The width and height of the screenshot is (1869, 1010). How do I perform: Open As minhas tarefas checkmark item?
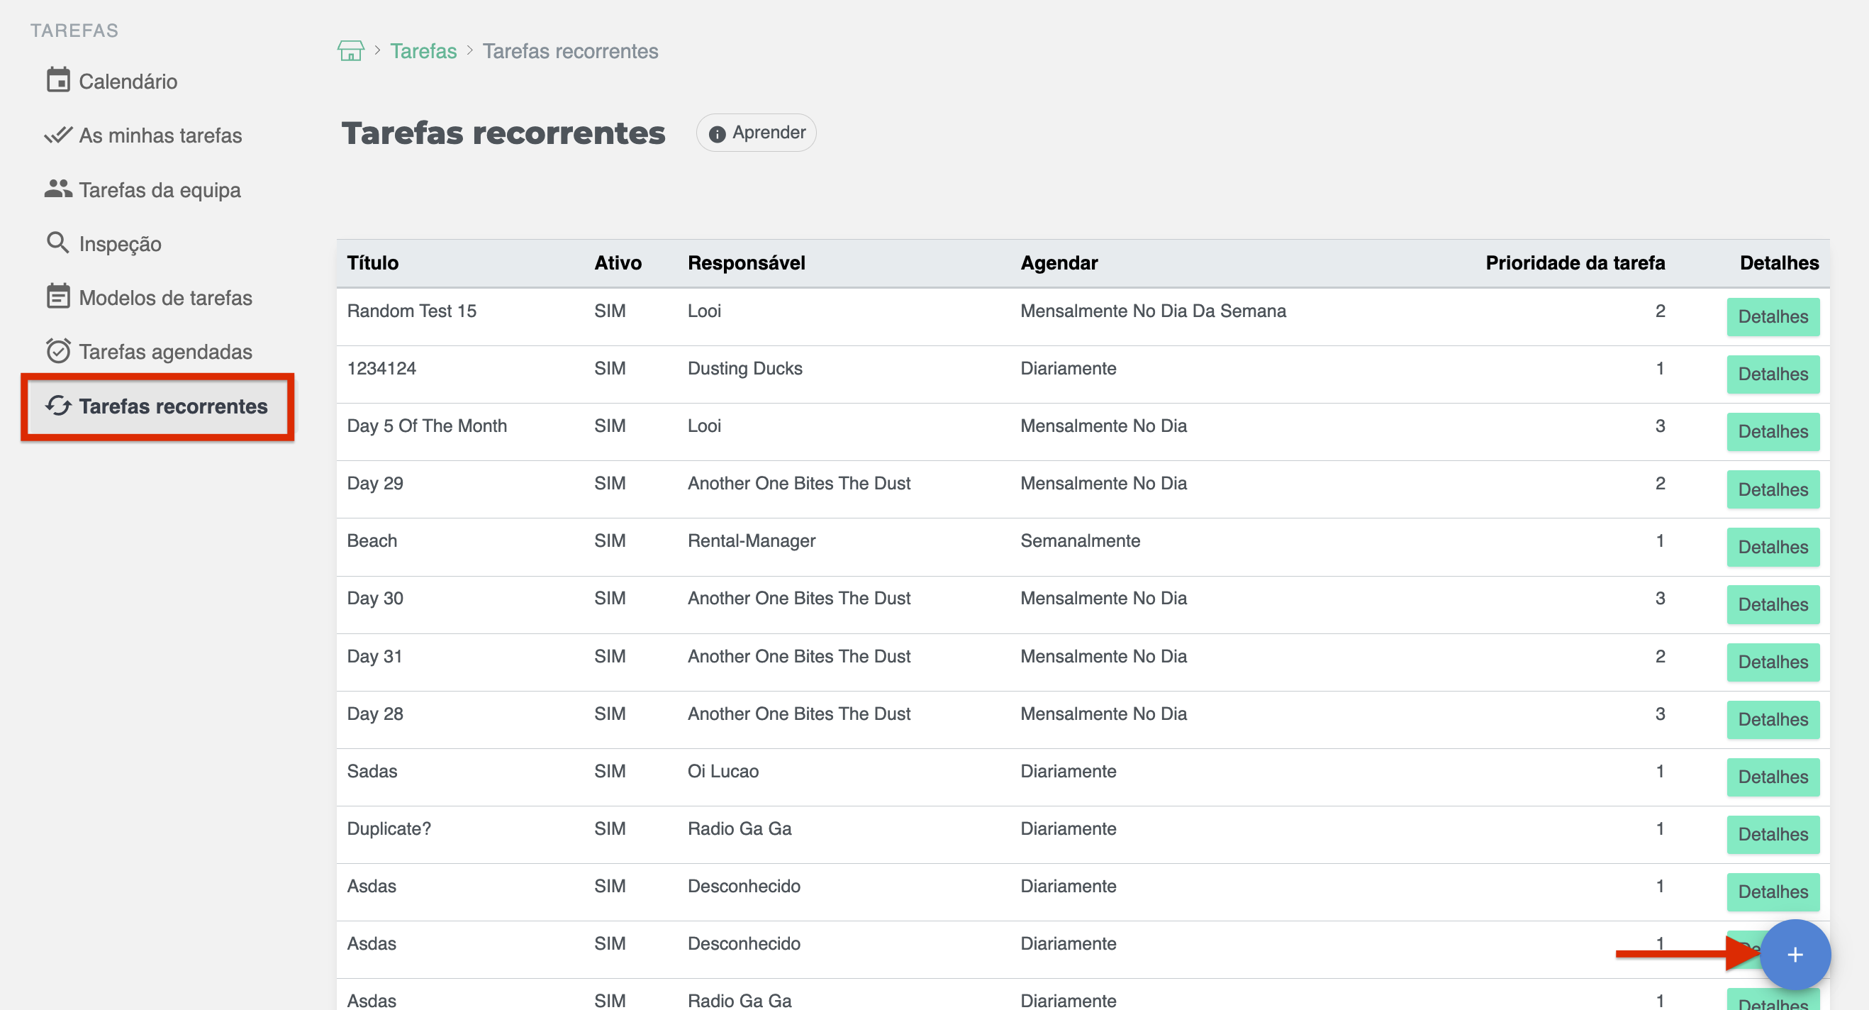point(160,135)
